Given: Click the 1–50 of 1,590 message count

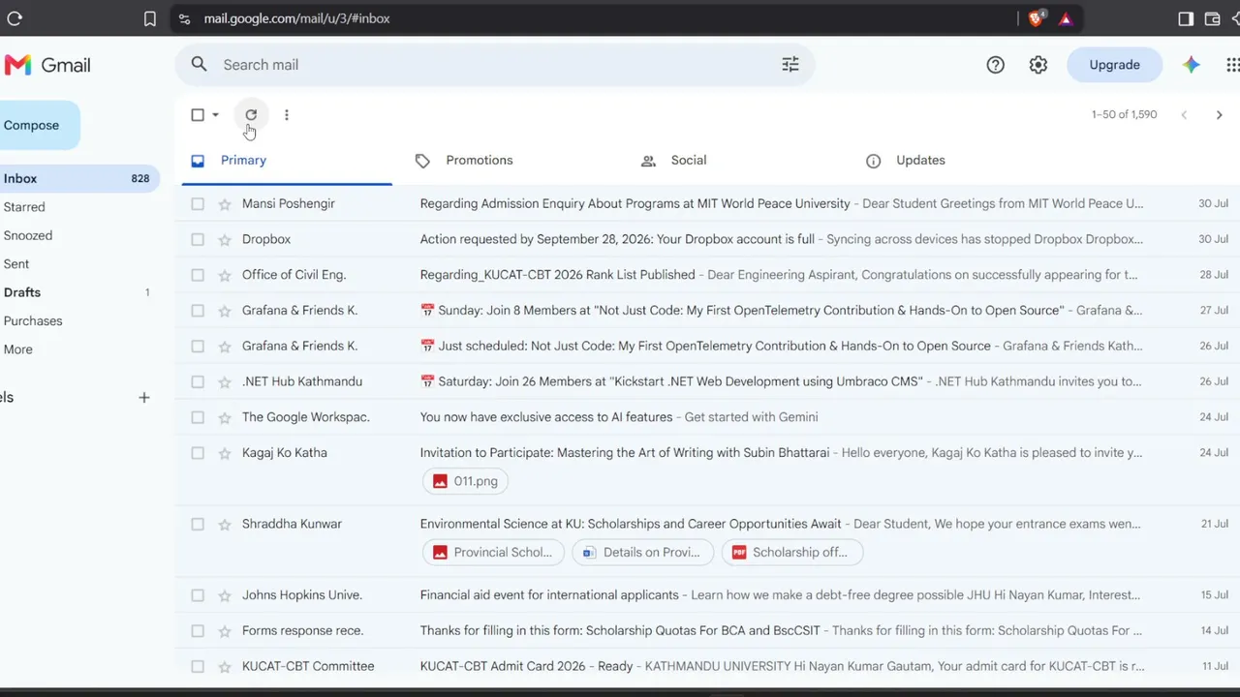Looking at the screenshot, I should pyautogui.click(x=1124, y=114).
